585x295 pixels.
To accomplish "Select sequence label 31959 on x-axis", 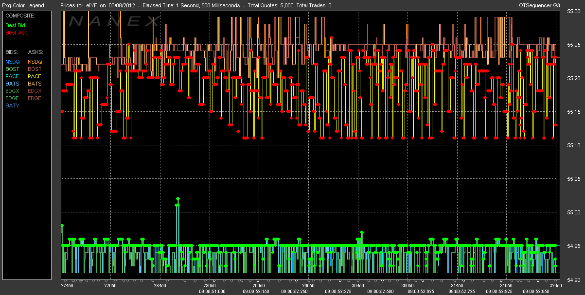I will (507, 286).
